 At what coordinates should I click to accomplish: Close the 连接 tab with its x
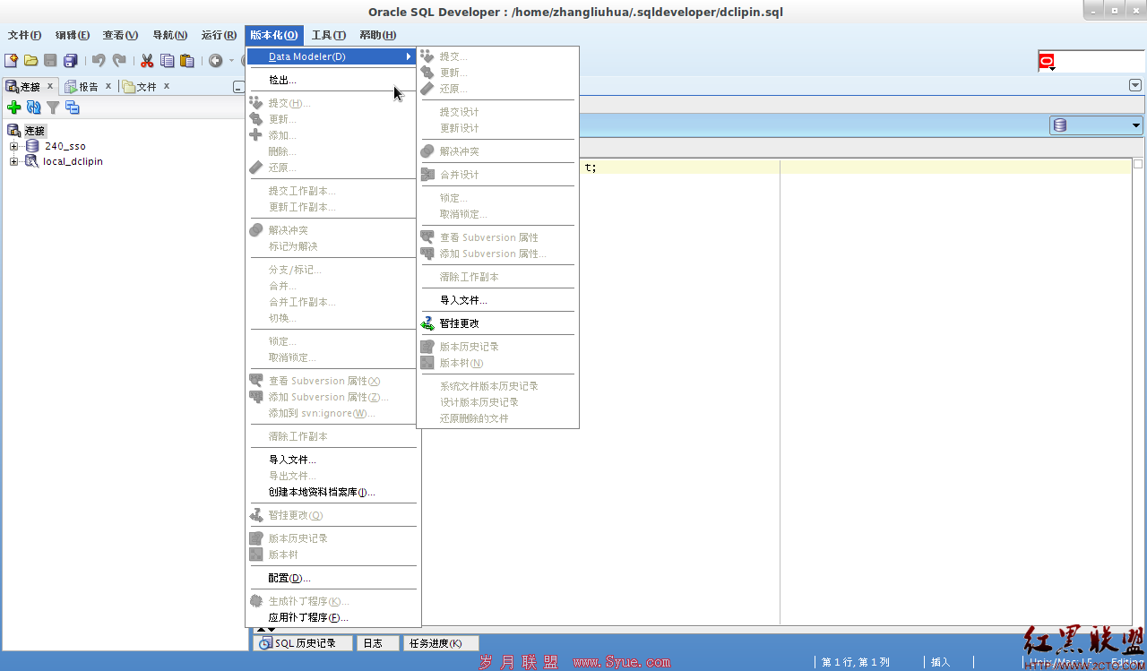pyautogui.click(x=50, y=87)
